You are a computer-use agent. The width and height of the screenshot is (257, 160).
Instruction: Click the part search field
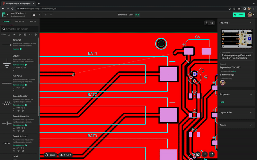click(21, 29)
